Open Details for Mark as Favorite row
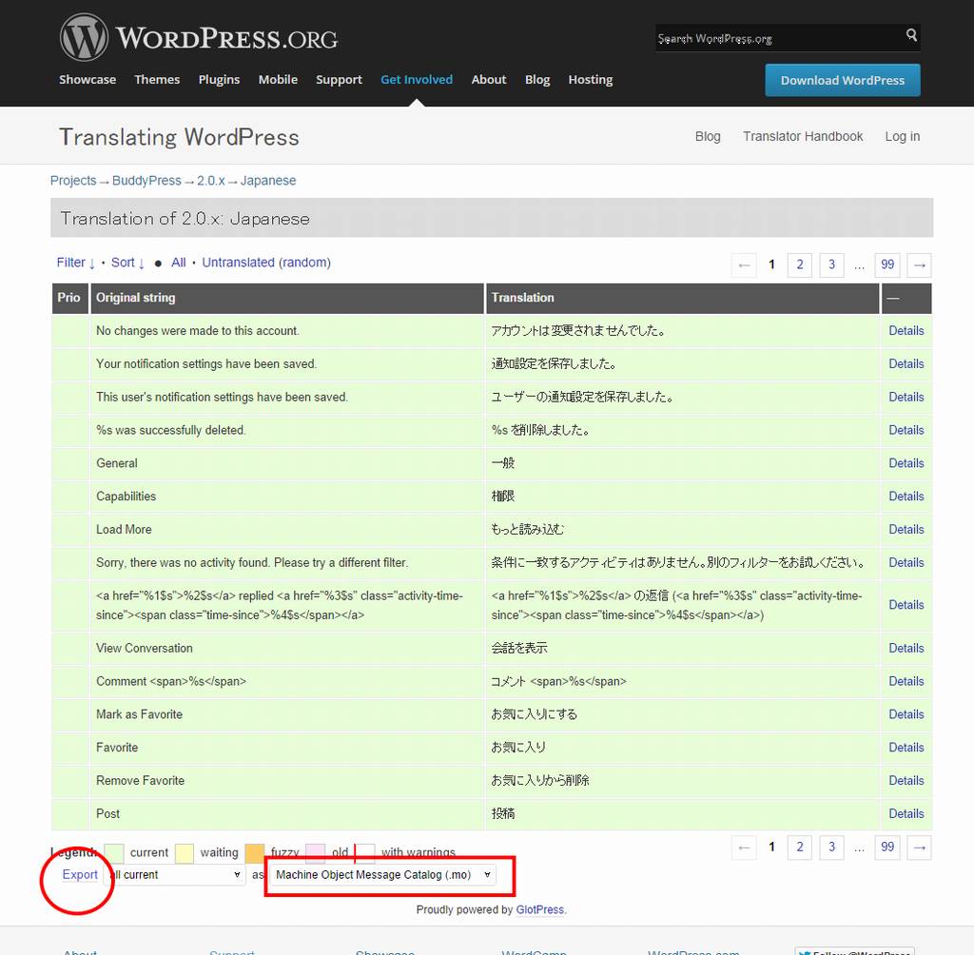Screen dimensions: 974x955 (x=906, y=714)
